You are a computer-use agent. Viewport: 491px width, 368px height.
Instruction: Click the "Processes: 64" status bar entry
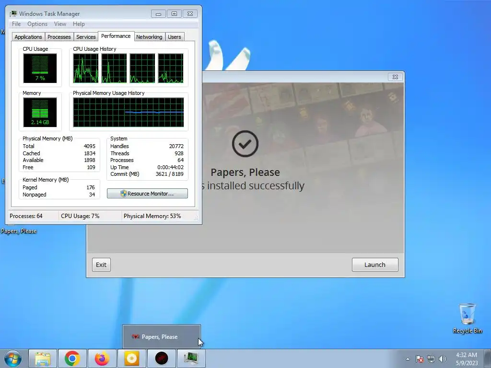point(26,216)
